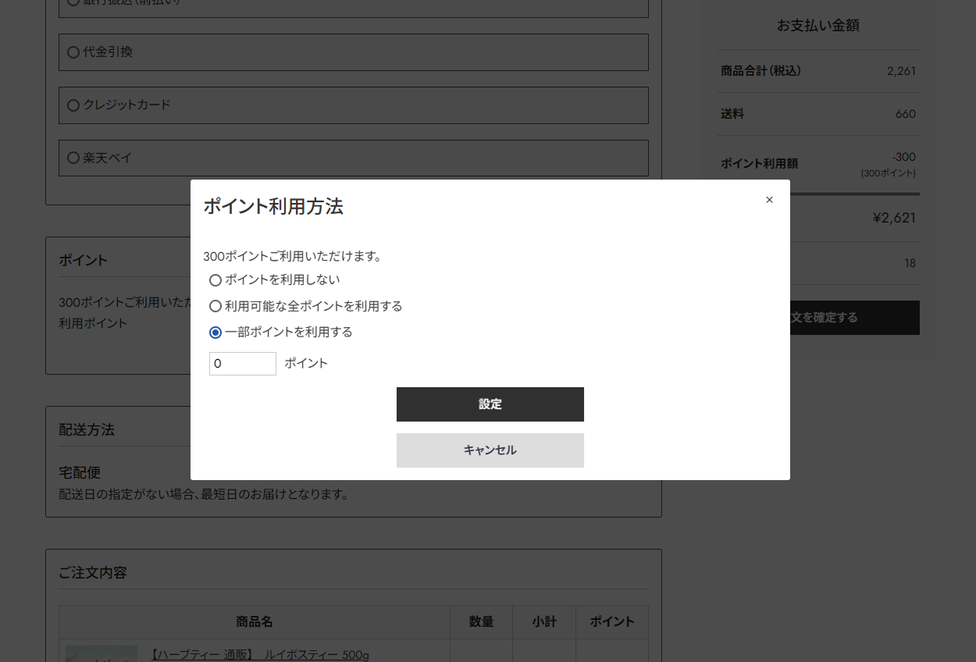This screenshot has height=662, width=976.
Task: Click the ご注文内容 section heading
Action: [x=93, y=573]
